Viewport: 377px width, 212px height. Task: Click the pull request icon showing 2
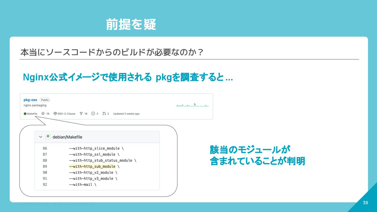104,114
